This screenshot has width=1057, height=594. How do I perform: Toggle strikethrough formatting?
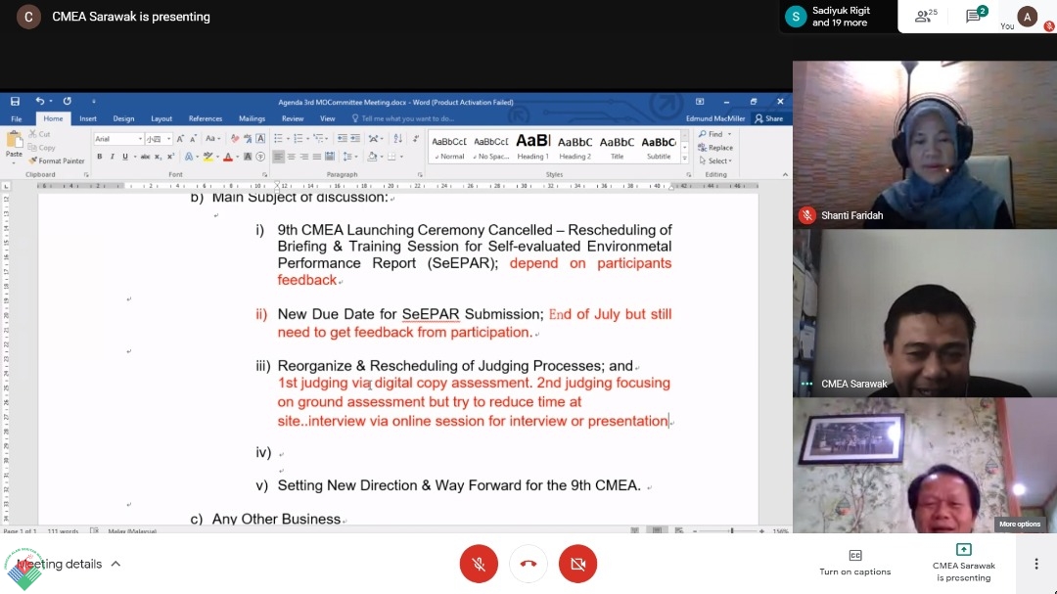tap(145, 157)
